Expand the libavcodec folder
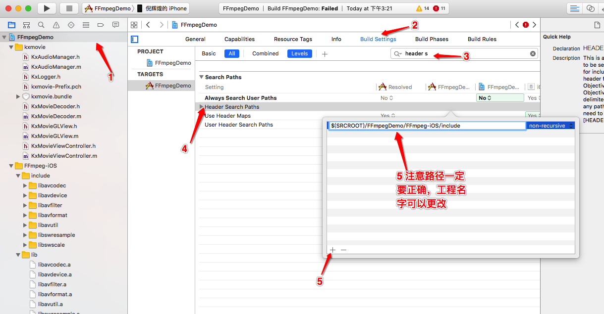The width and height of the screenshot is (604, 314). pyautogui.click(x=25, y=185)
